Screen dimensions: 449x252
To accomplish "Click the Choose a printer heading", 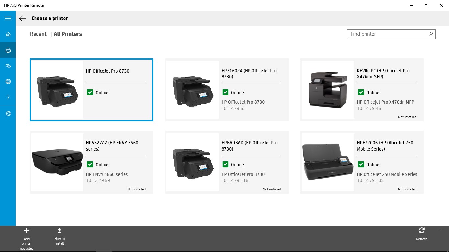I will pyautogui.click(x=50, y=18).
